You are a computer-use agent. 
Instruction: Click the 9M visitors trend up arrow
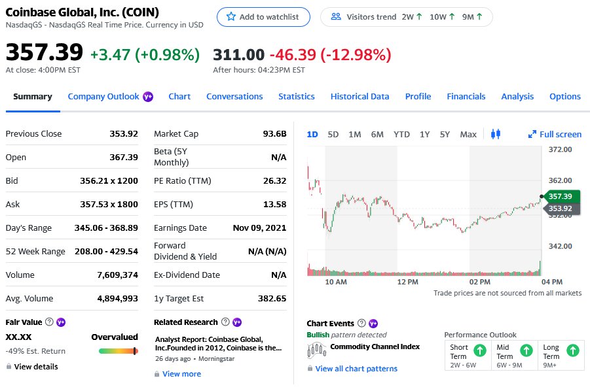coord(479,17)
